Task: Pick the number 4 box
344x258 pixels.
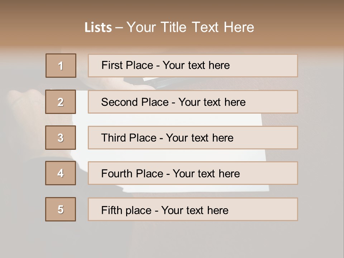Action: (x=61, y=173)
